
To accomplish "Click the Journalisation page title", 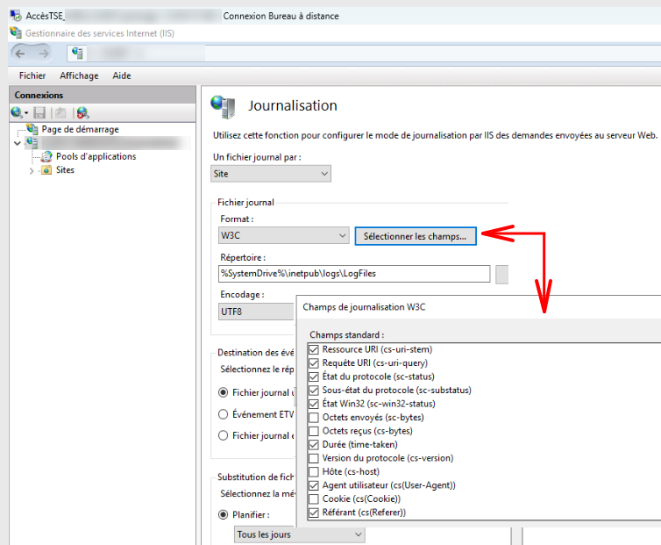I will [293, 105].
